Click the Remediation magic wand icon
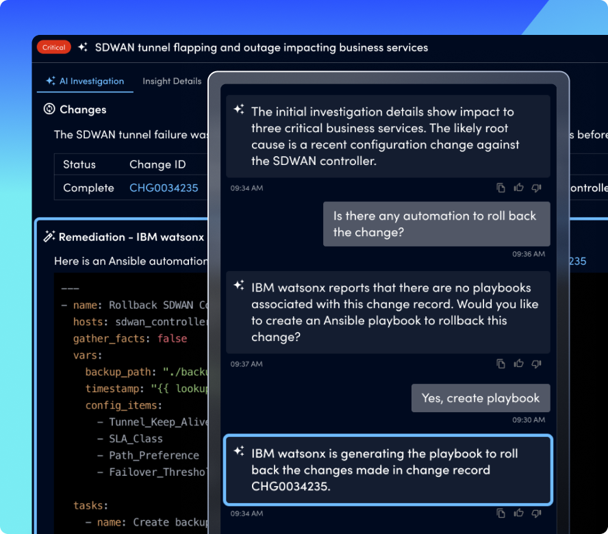Viewport: 608px width, 534px height. pyautogui.click(x=49, y=237)
